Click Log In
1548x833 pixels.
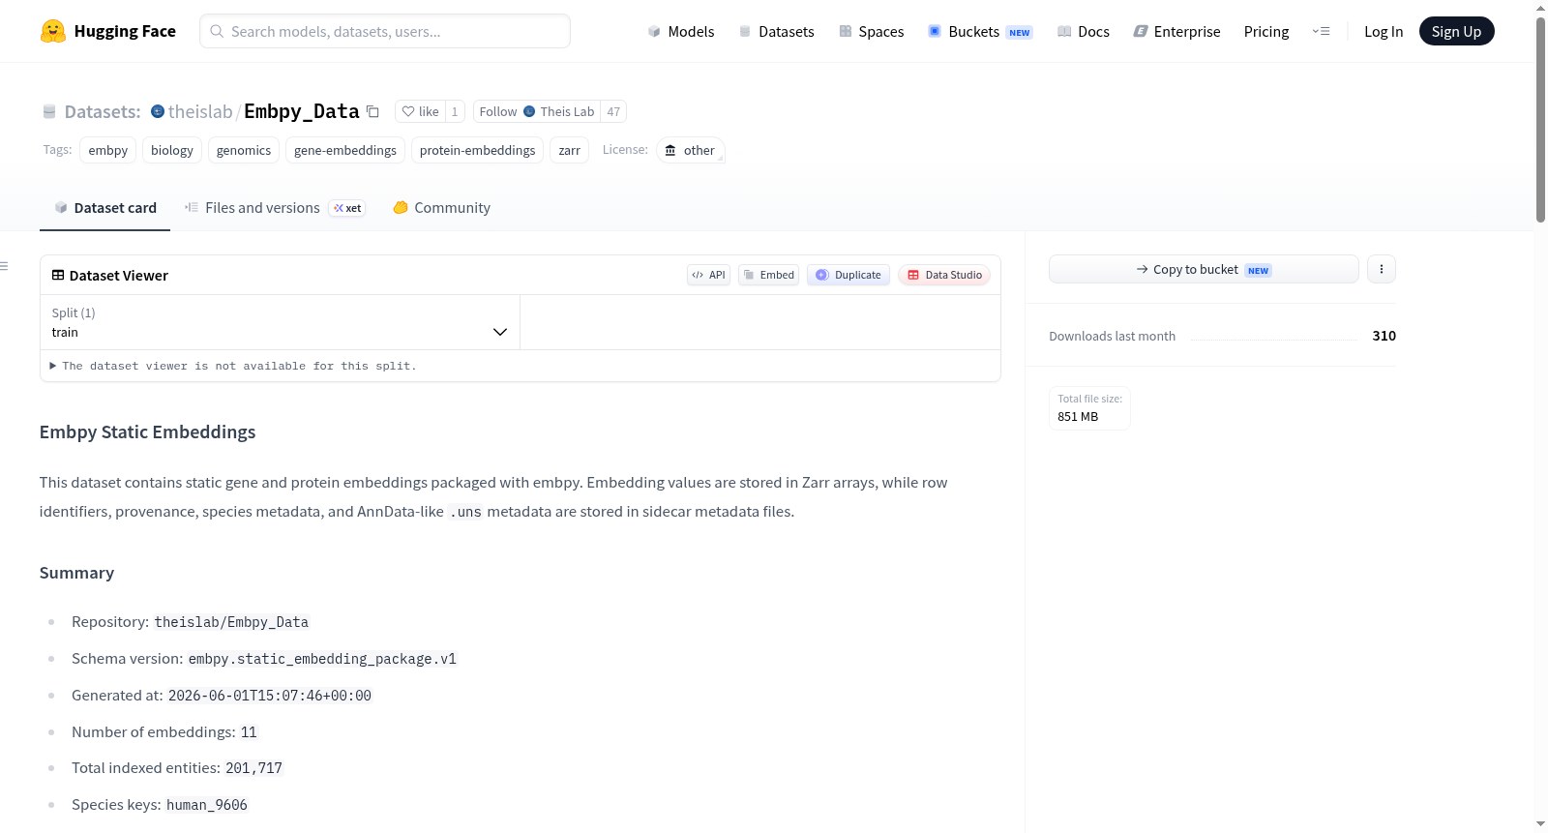point(1384,31)
